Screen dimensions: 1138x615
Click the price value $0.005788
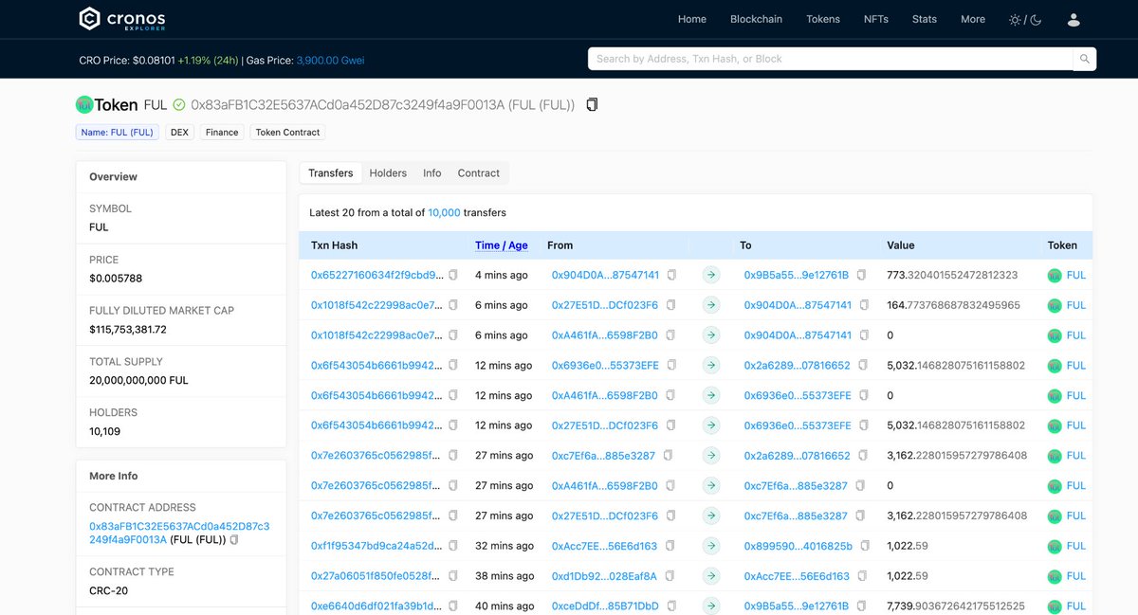[116, 279]
